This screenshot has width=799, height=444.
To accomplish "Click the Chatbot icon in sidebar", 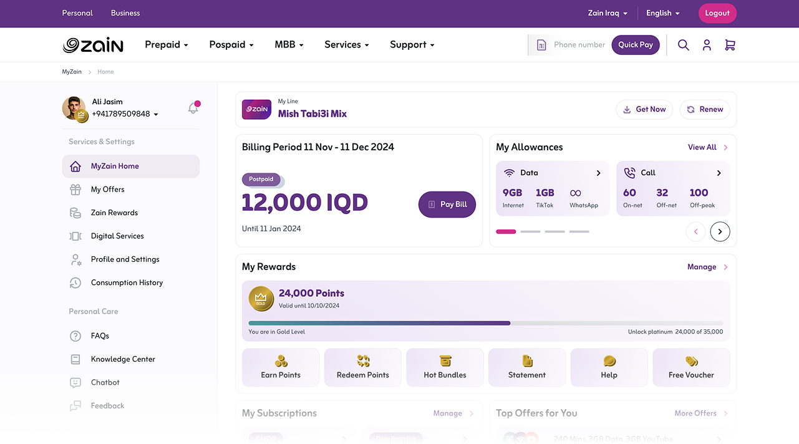I will [x=75, y=382].
